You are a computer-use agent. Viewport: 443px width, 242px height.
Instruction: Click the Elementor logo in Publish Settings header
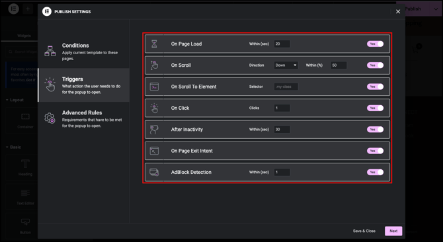point(47,12)
